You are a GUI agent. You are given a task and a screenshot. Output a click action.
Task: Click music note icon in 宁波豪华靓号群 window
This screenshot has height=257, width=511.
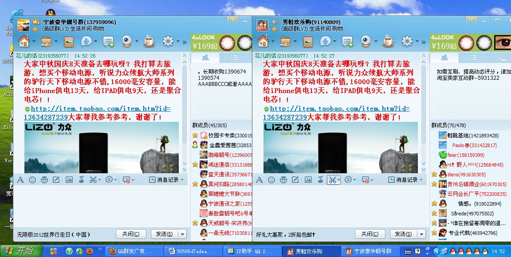(x=82, y=180)
